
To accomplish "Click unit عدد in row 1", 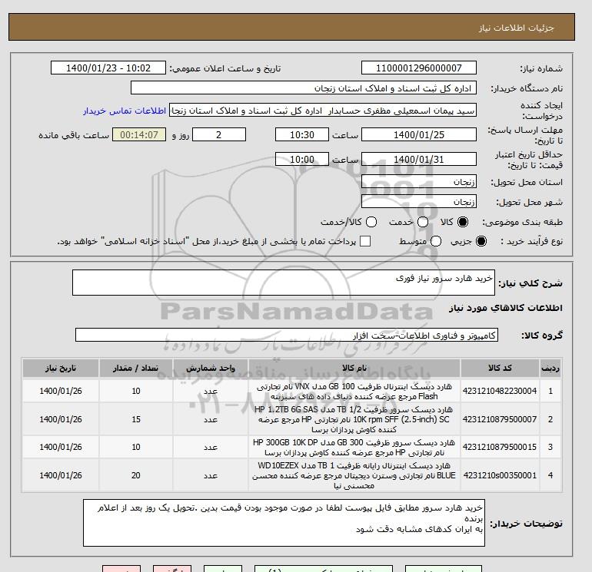I will [211, 392].
